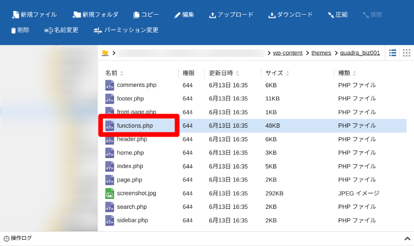Click screenshot.jpg file name

click(136, 193)
